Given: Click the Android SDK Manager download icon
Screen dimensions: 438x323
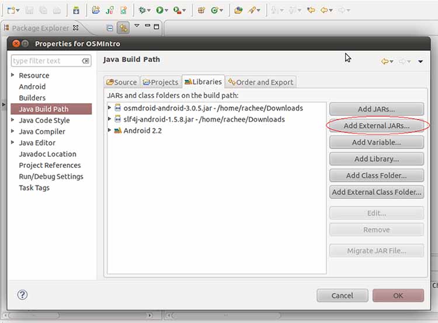Looking at the screenshot, I should [76, 10].
